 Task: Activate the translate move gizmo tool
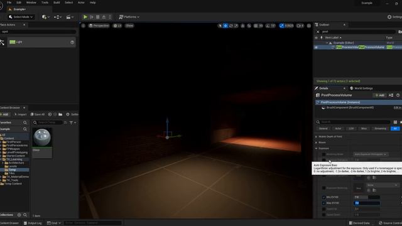(225, 26)
